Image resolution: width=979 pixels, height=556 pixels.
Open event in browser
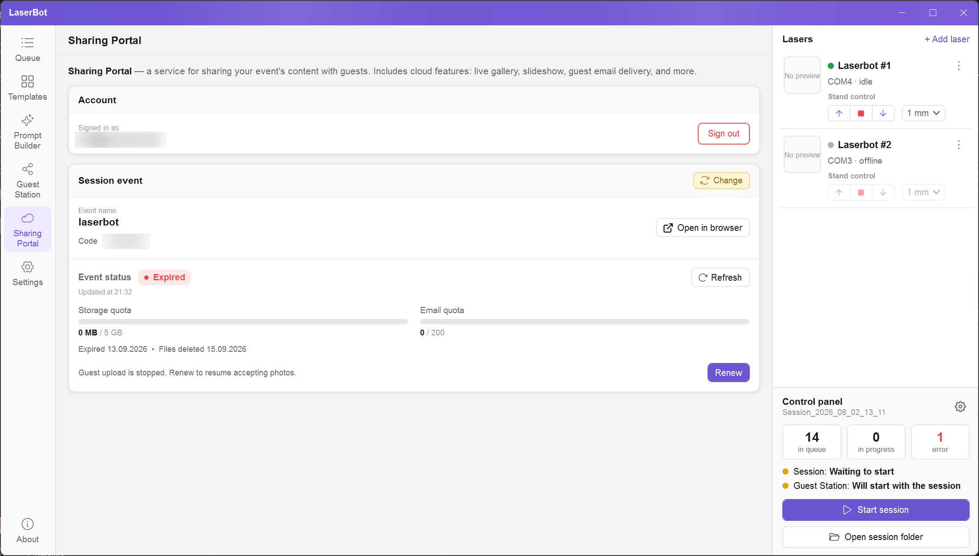(703, 228)
